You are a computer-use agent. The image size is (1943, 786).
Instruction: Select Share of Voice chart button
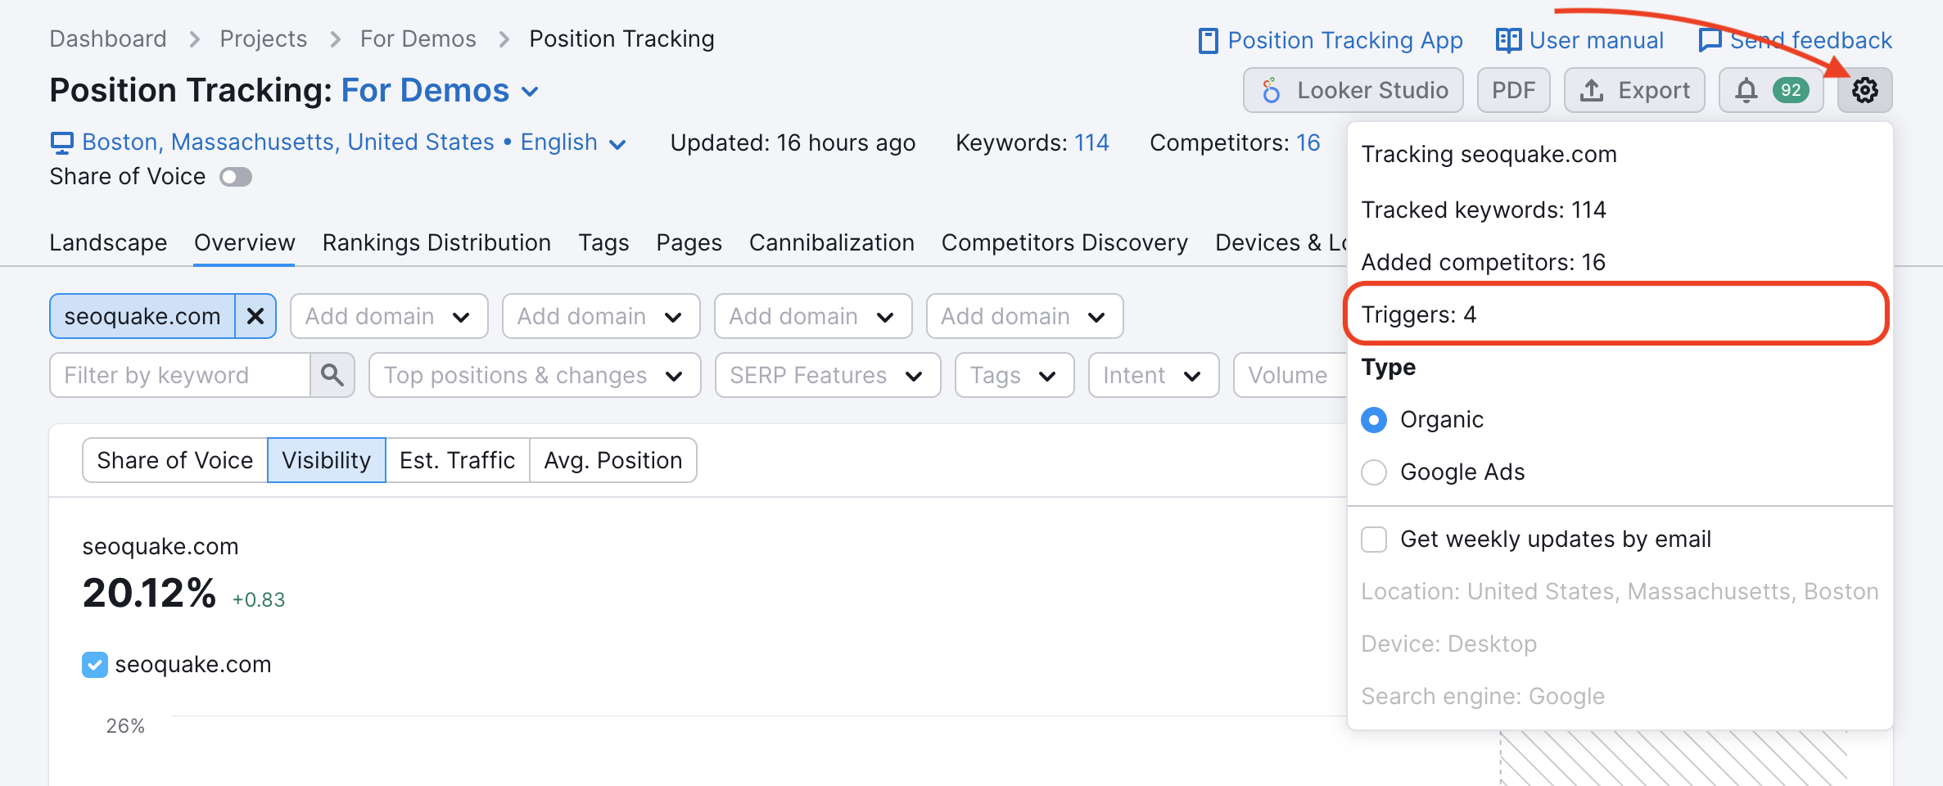[175, 460]
